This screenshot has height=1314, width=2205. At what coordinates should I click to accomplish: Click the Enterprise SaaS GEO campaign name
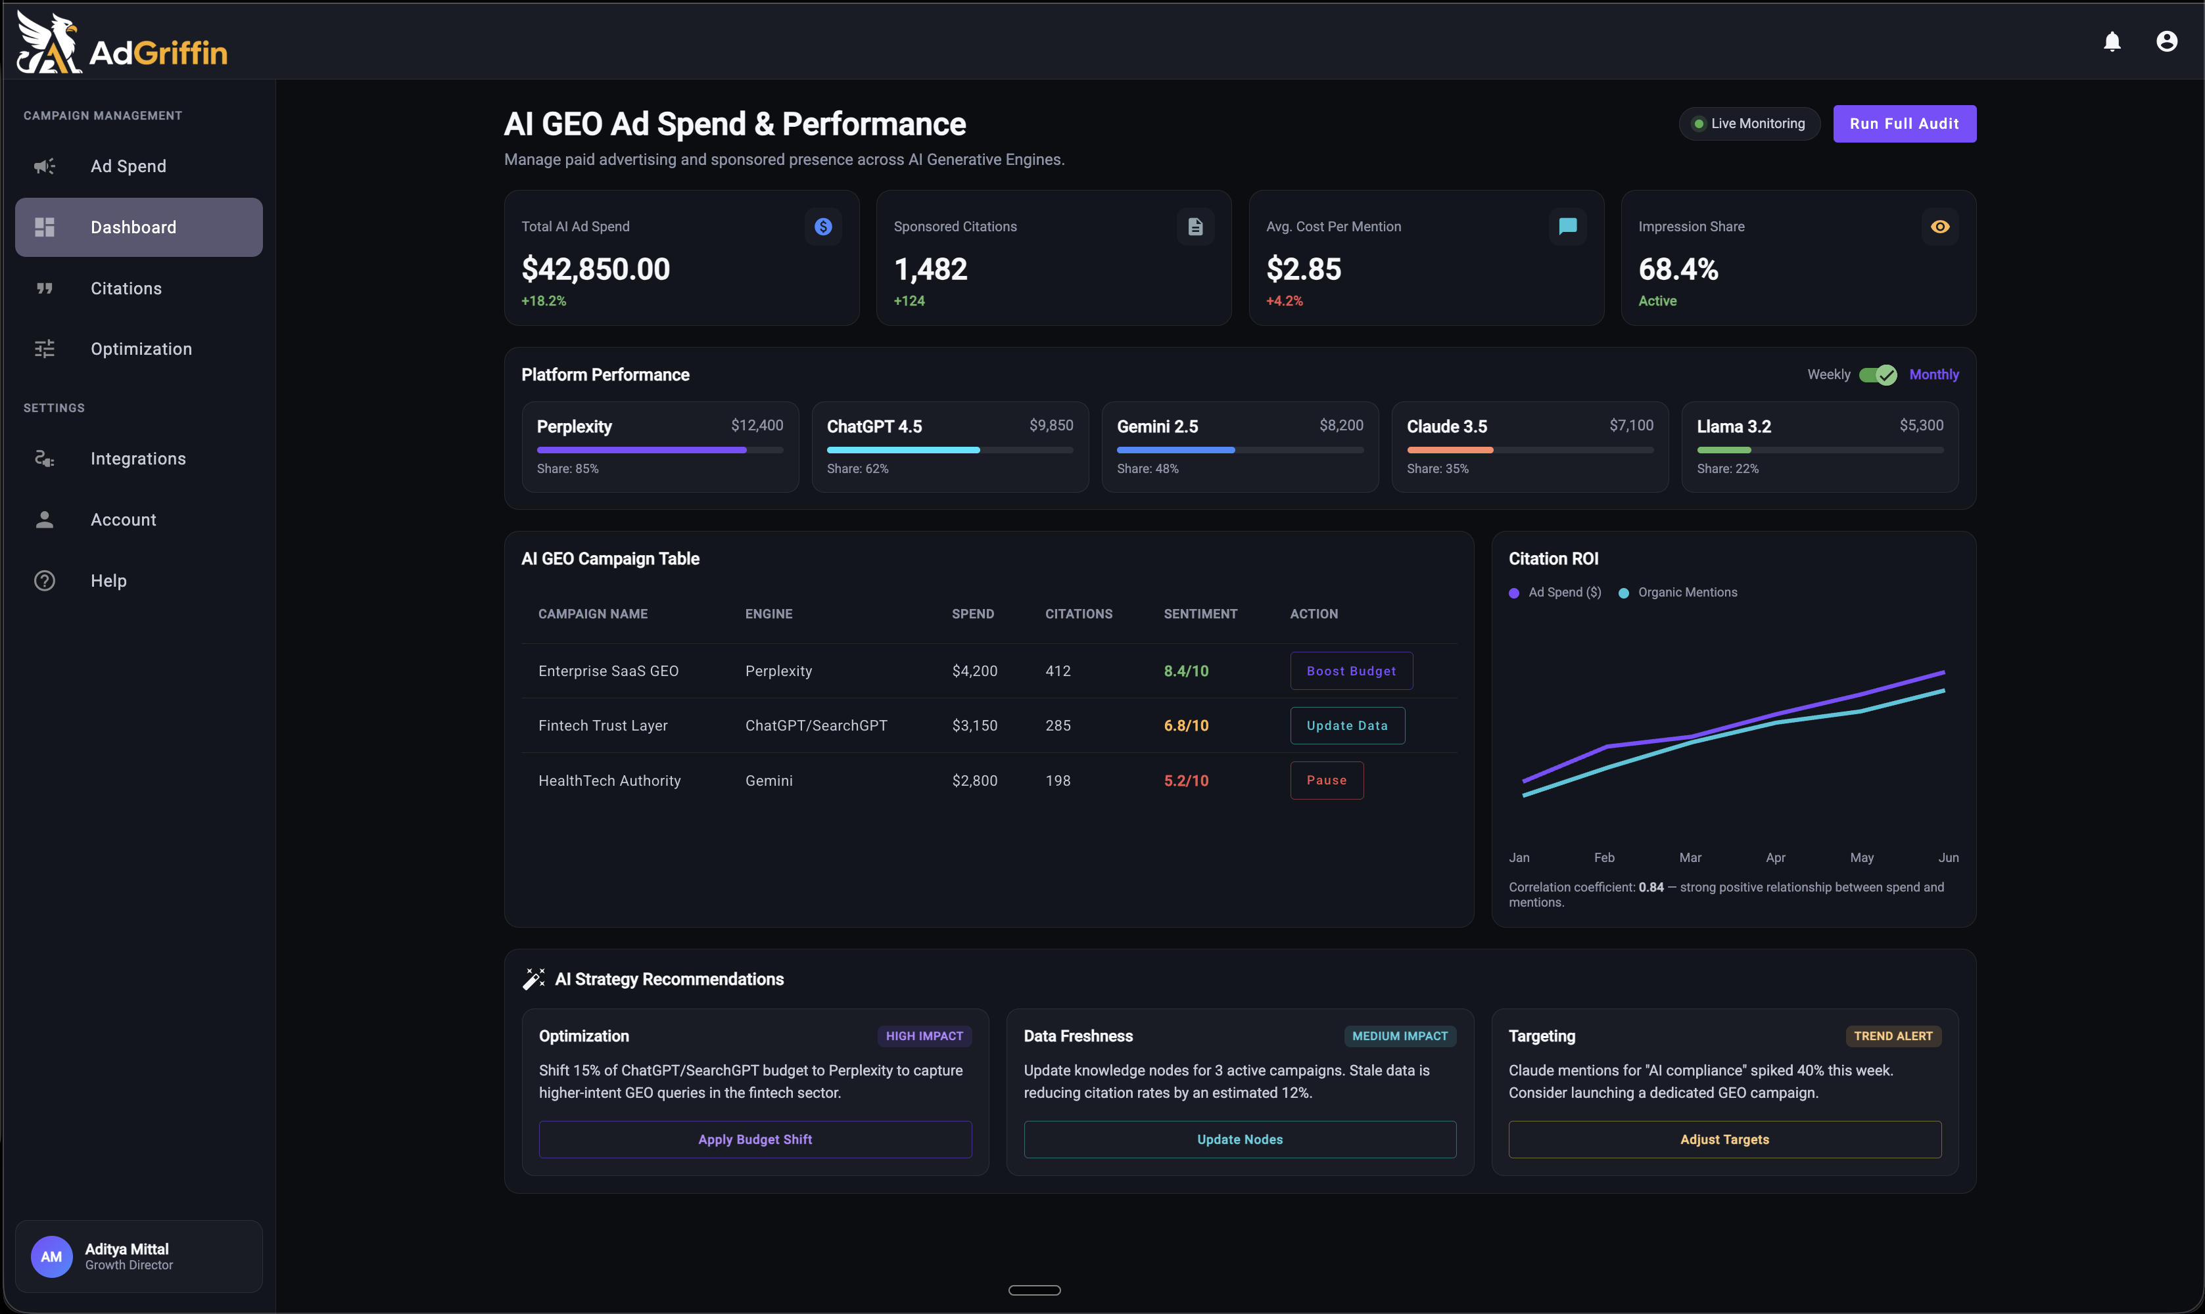[607, 671]
